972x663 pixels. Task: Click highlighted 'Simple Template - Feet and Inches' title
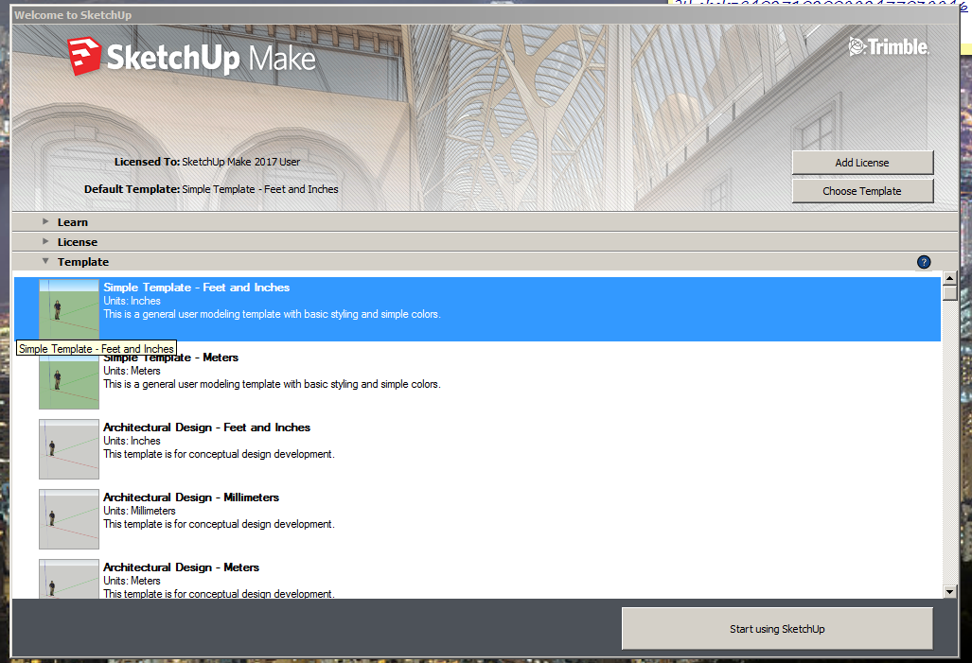tap(197, 288)
